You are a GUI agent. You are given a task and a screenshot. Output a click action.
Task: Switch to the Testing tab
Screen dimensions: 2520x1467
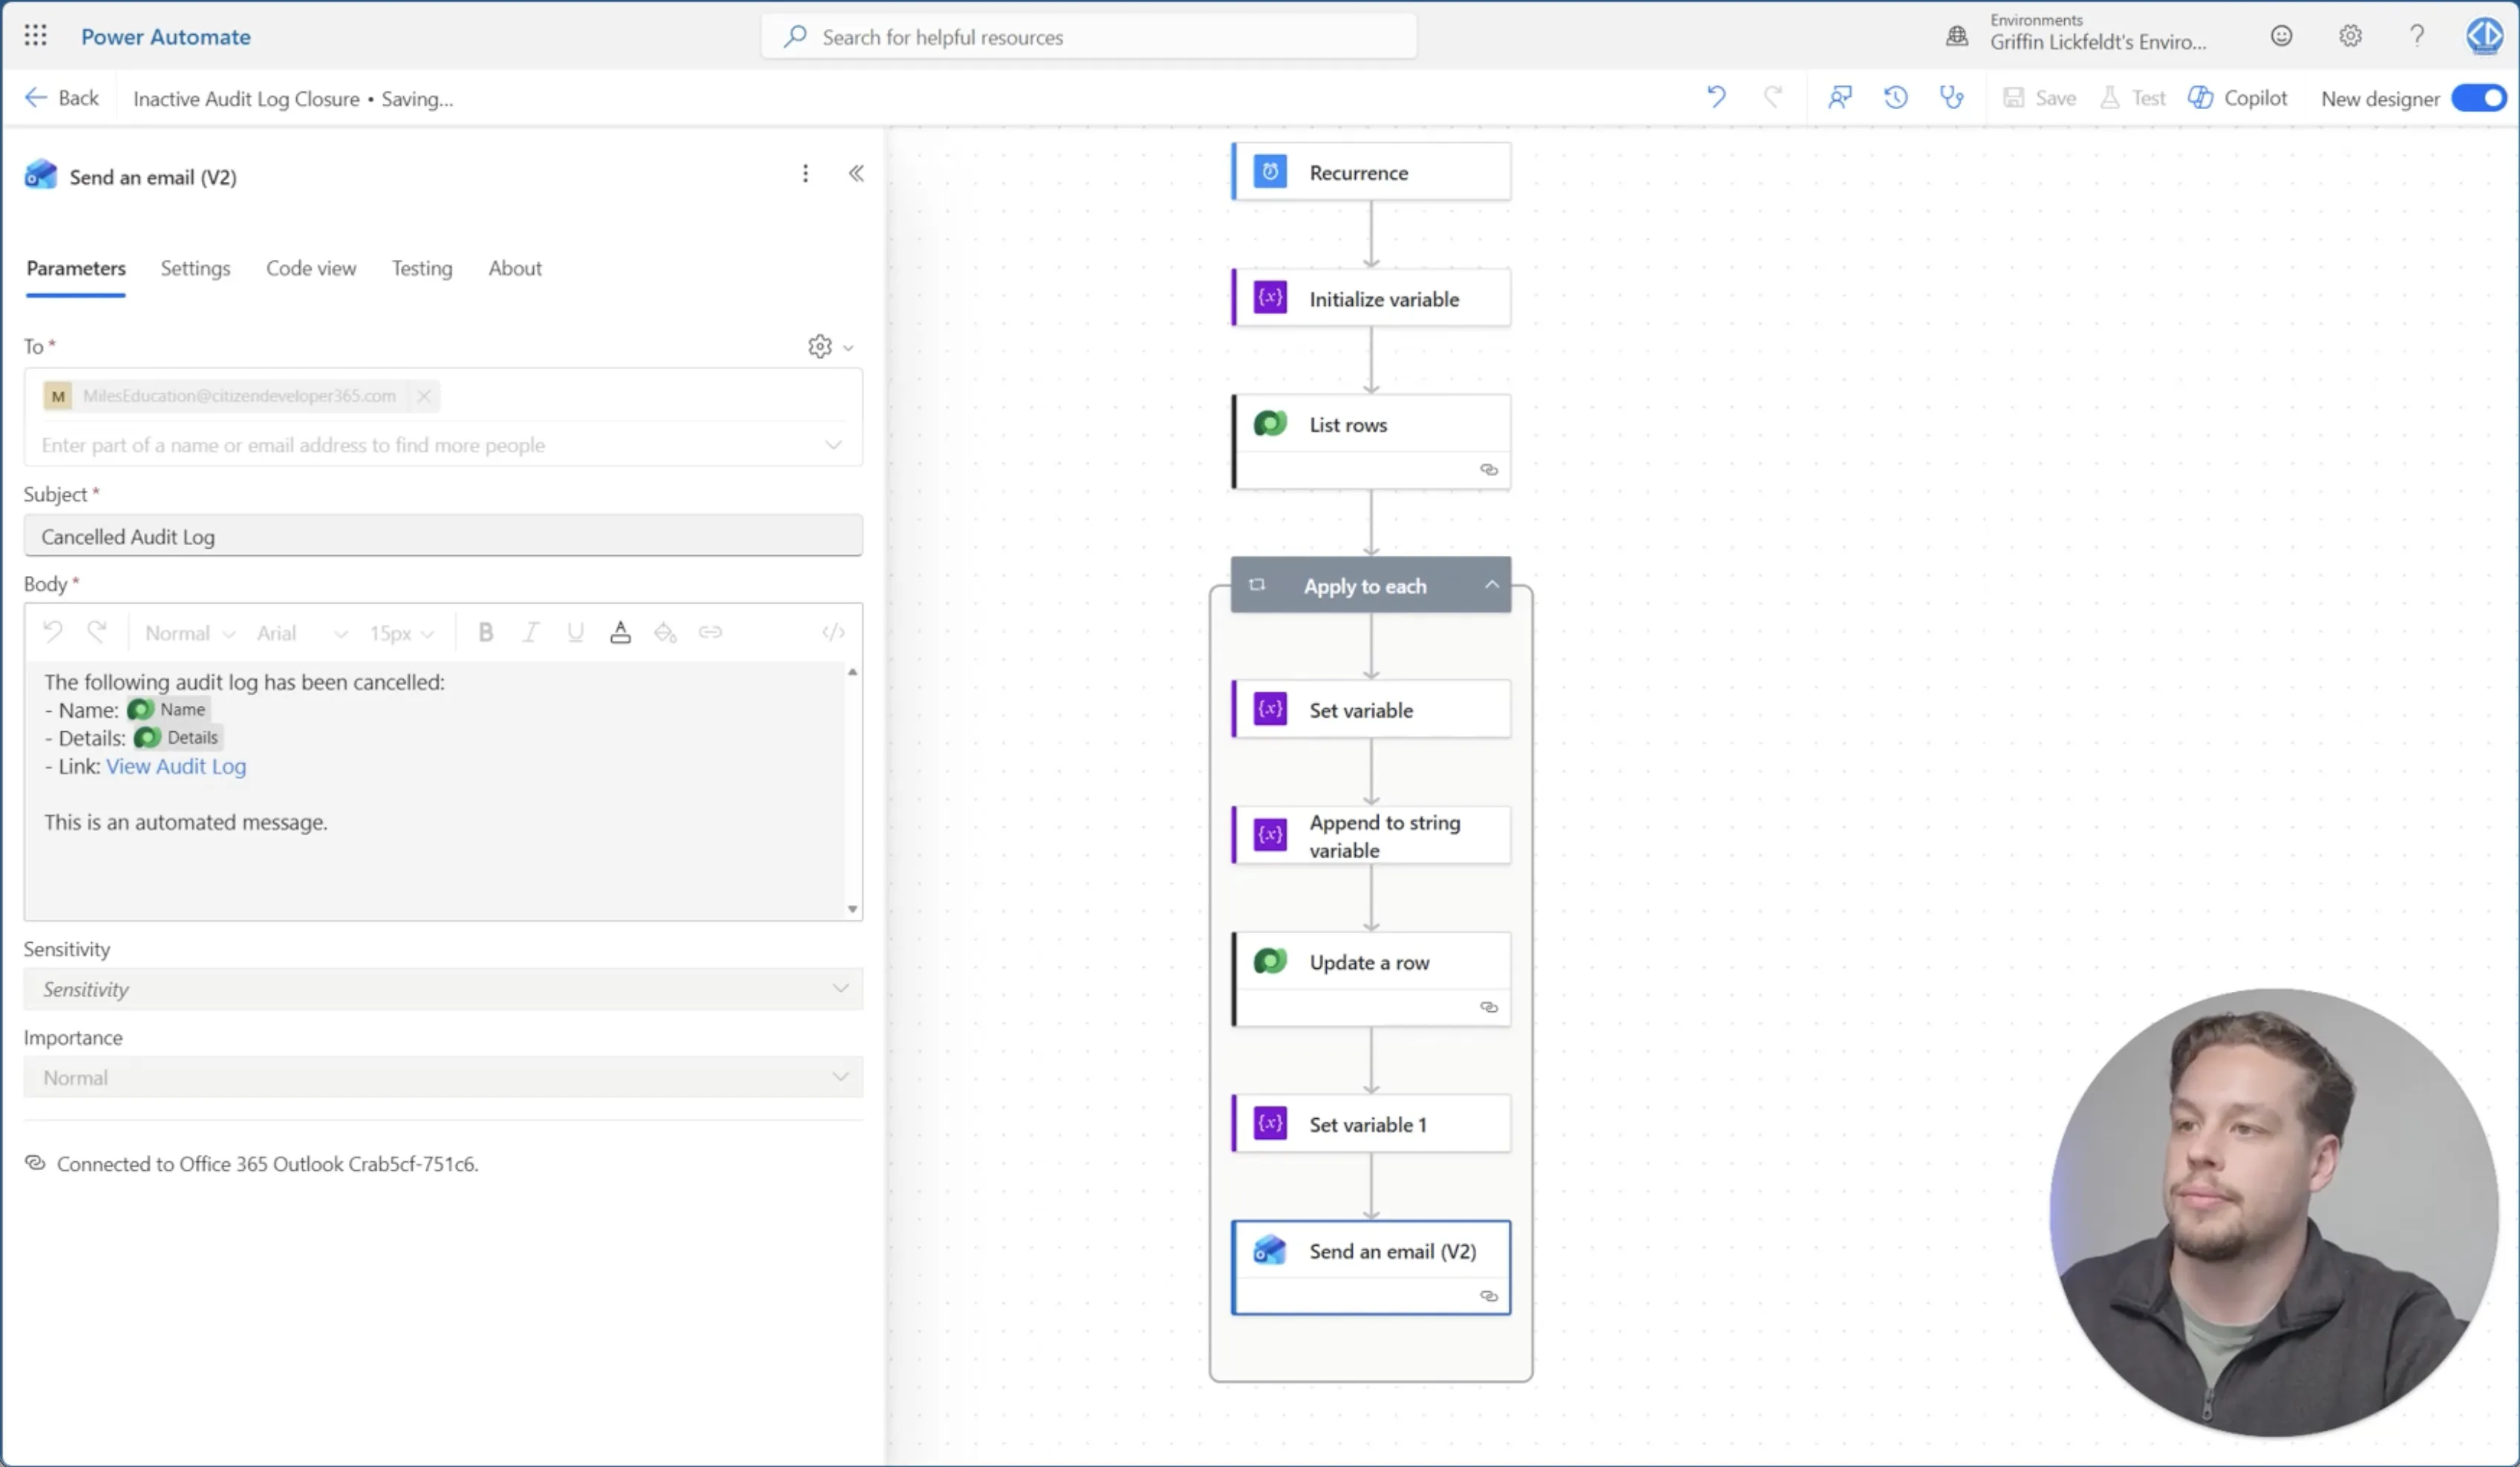coord(422,268)
